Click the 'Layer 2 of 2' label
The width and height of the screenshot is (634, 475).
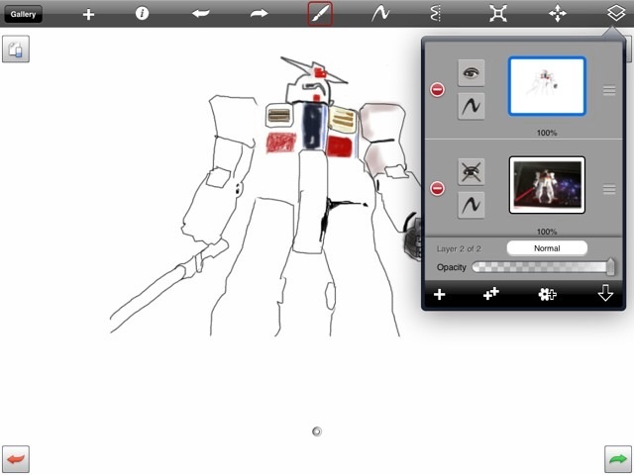pyautogui.click(x=459, y=248)
